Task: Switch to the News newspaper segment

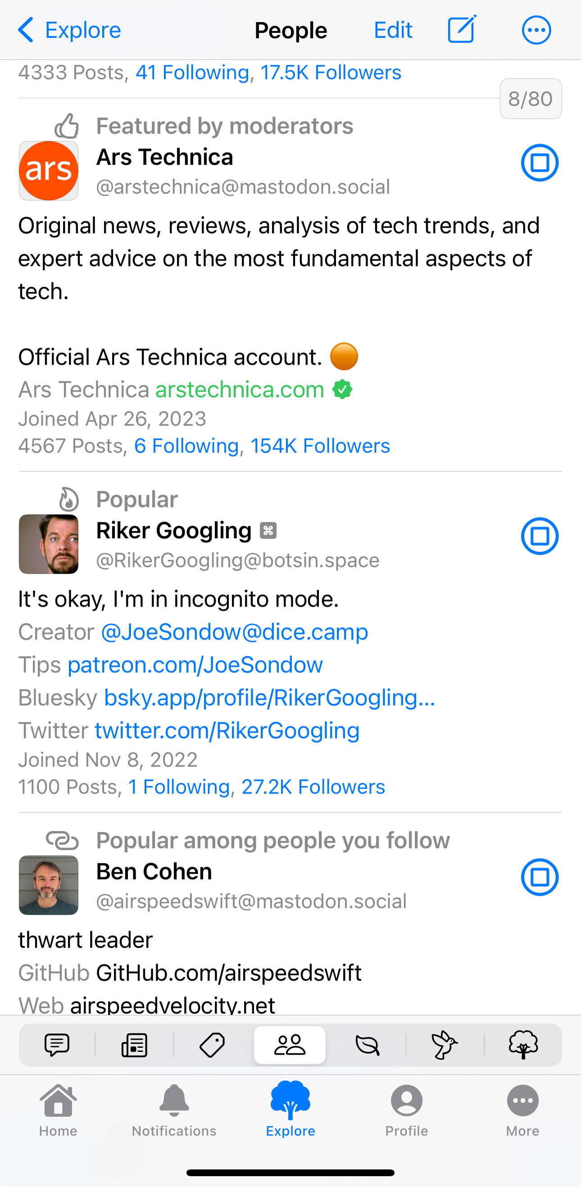Action: click(x=134, y=1045)
